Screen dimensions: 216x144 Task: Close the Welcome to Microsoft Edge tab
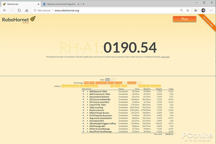(x=78, y=4)
